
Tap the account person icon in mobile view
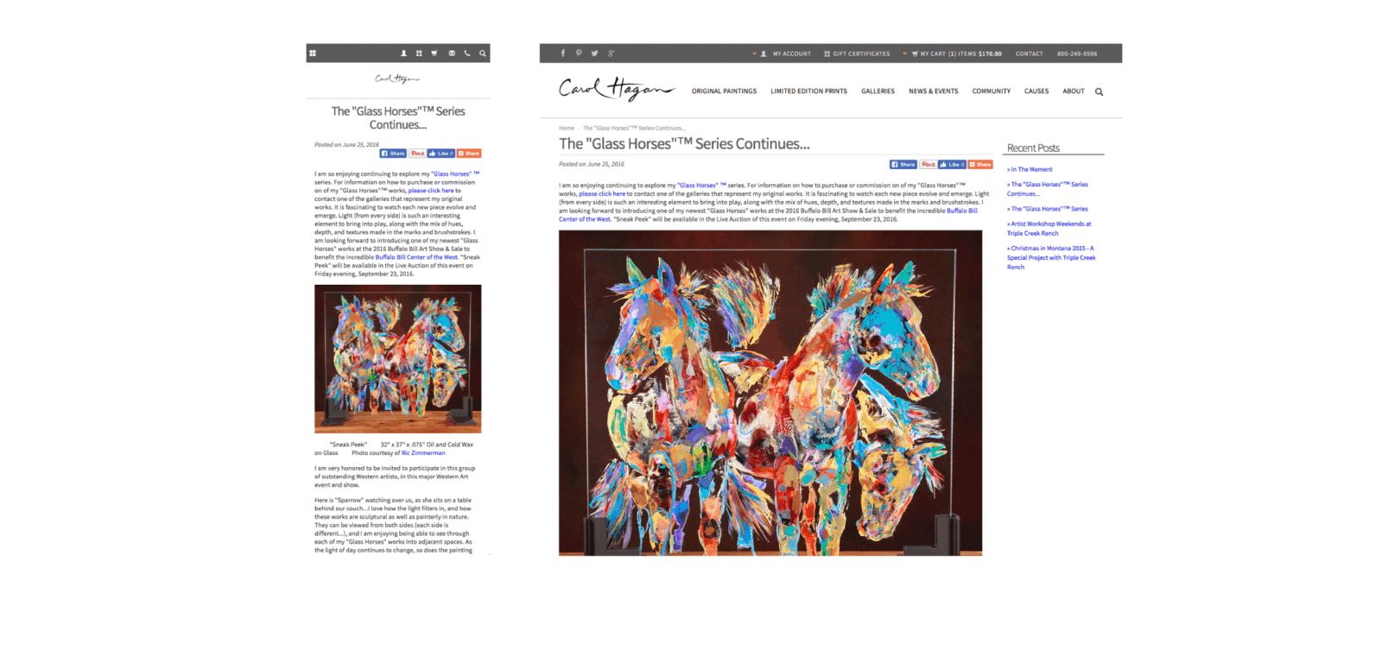pos(403,54)
